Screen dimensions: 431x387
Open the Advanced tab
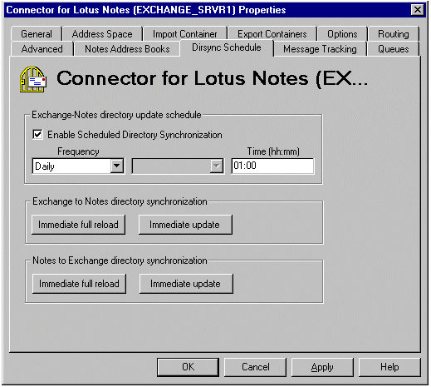pos(42,49)
